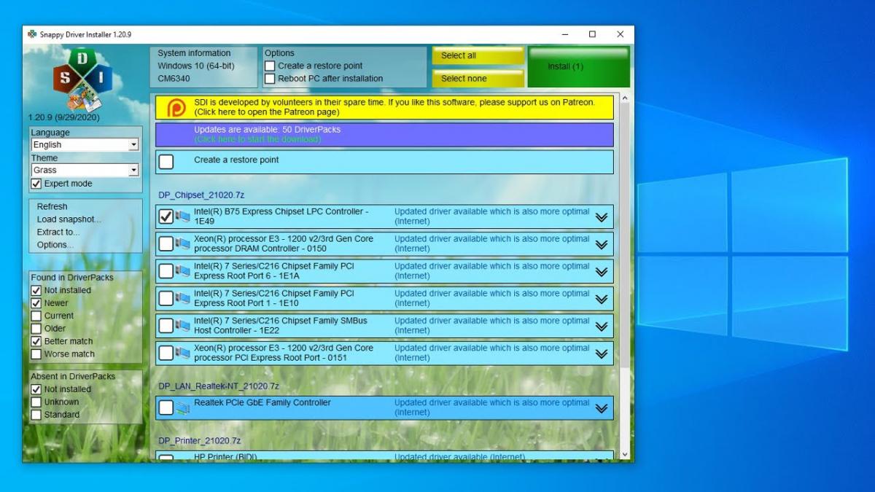Check the Realtek PCIe GbE driver checkbox
This screenshot has width=875, height=492.
(166, 407)
